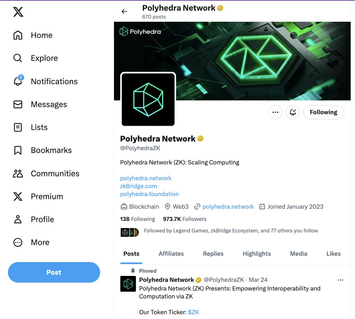
Task: Click the X logo icon
Action: click(x=18, y=12)
